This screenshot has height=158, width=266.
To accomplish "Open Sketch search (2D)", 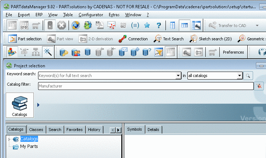I will point(211,39).
